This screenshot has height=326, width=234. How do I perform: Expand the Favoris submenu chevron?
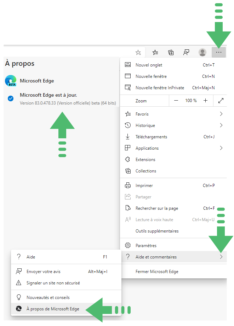point(221,114)
